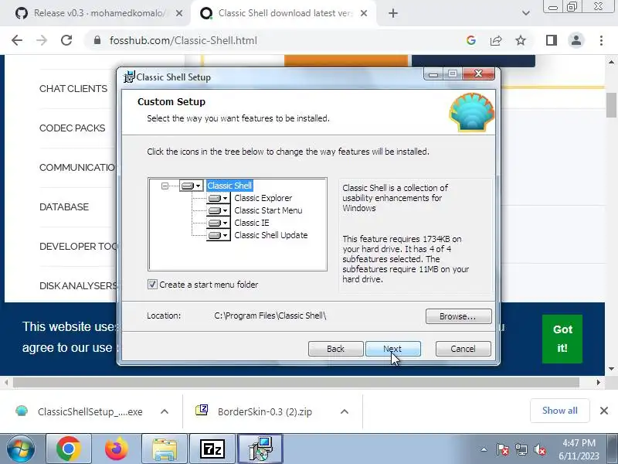Select the Classic Shell root tree item
This screenshot has width=618, height=464.
pos(229,186)
